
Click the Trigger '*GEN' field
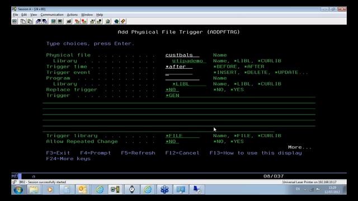[x=240, y=95]
